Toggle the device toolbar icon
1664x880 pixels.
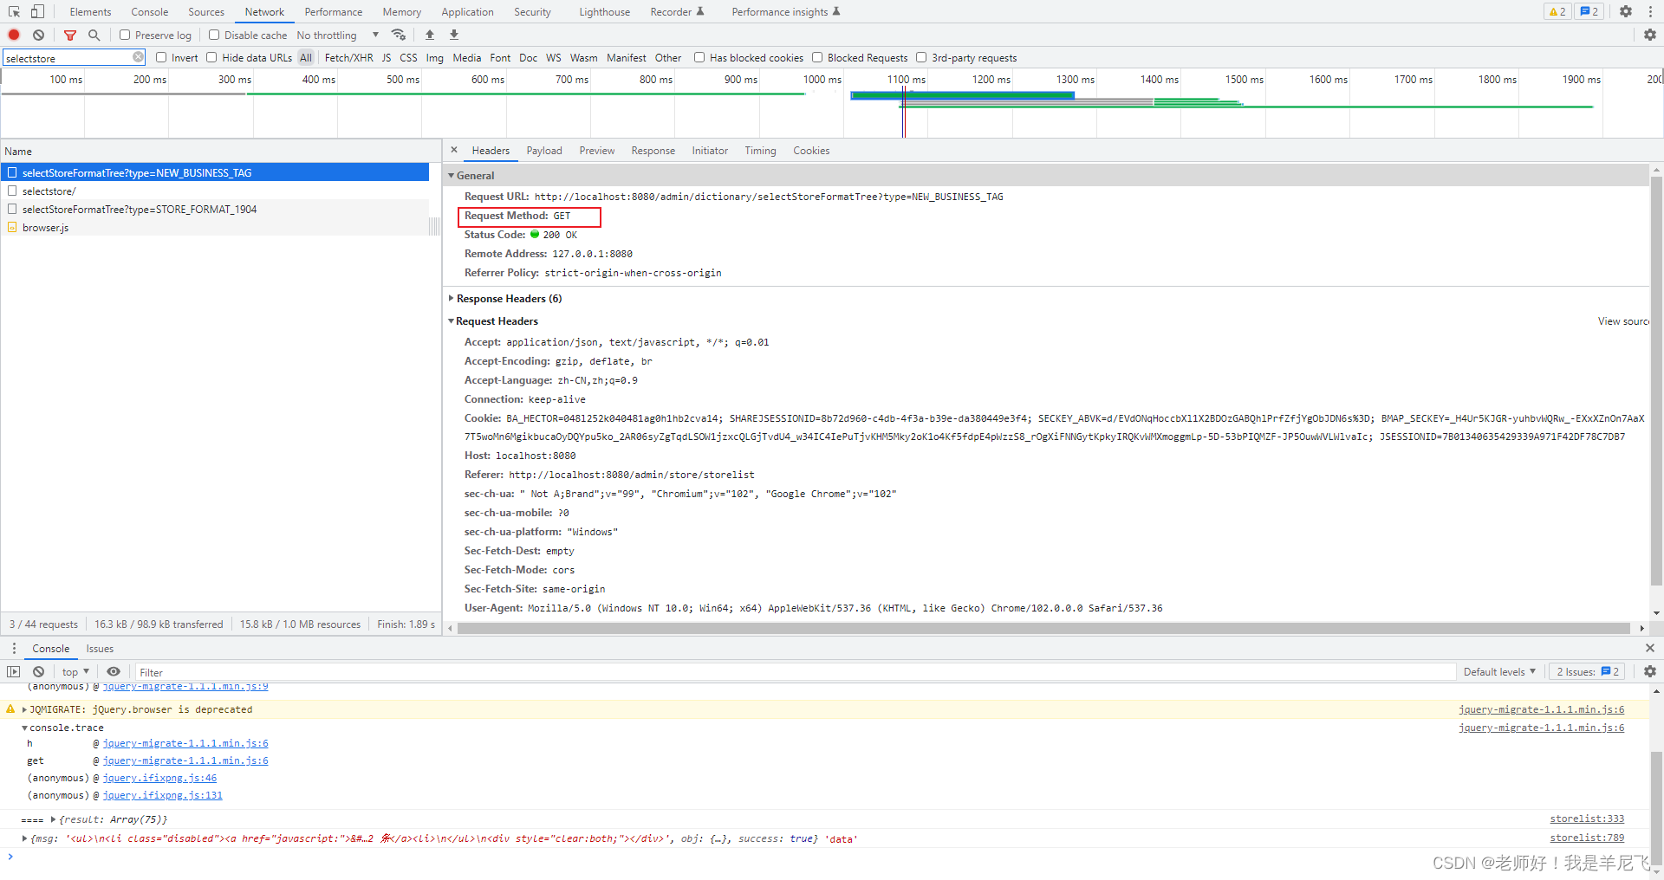[37, 11]
